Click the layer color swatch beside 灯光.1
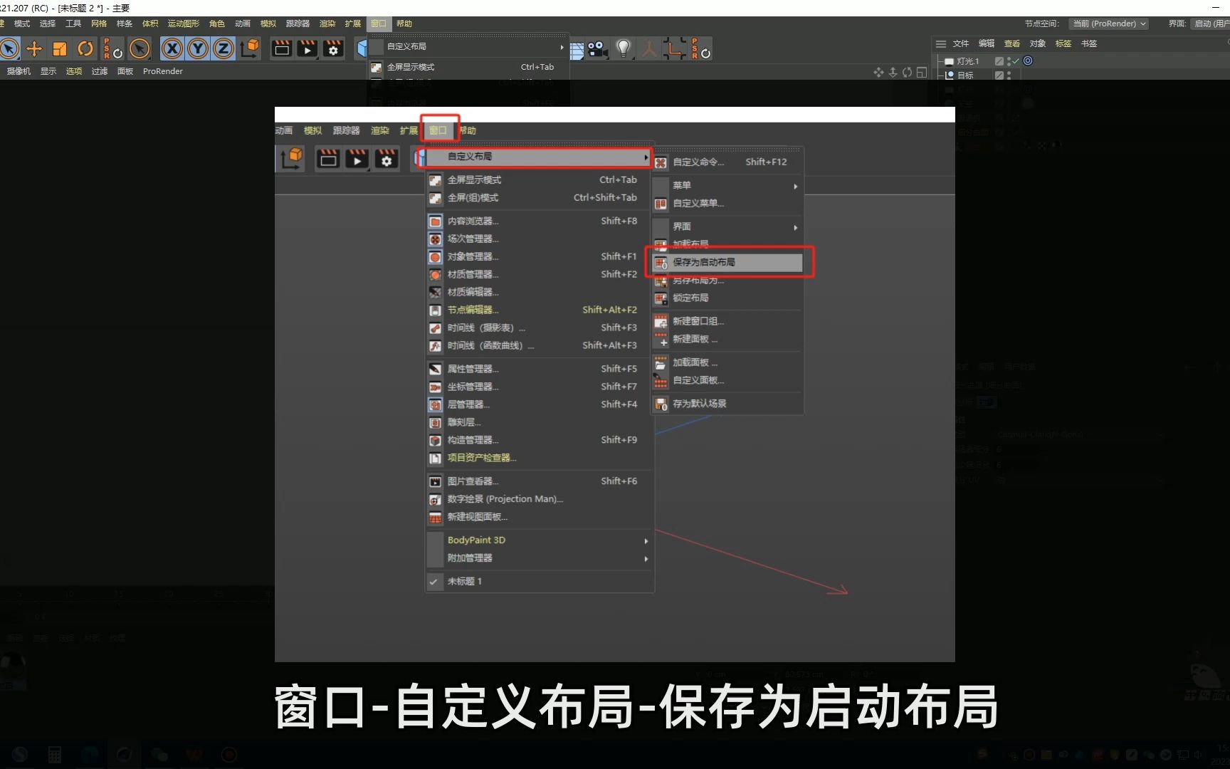Viewport: 1230px width, 769px height. (998, 61)
